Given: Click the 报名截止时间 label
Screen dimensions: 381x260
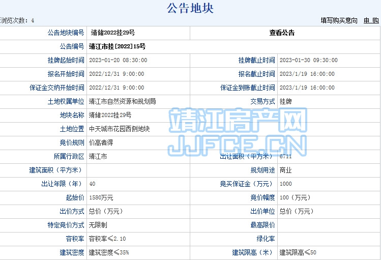Looking at the screenshot, I should point(256,74).
